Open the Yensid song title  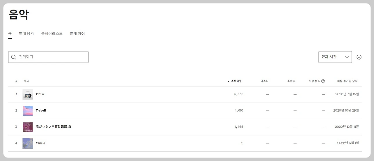(40, 143)
